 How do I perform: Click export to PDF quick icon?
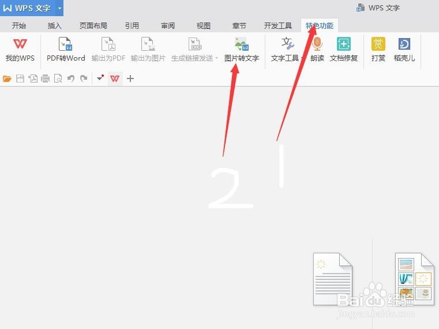(33, 78)
